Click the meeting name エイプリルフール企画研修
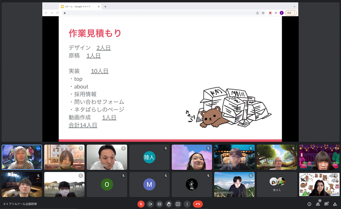 [x=20, y=204]
